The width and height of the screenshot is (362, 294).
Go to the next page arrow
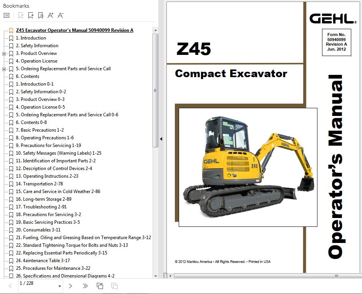point(70,286)
